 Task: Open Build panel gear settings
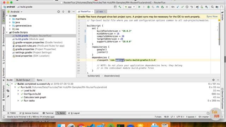[x=213, y=80]
